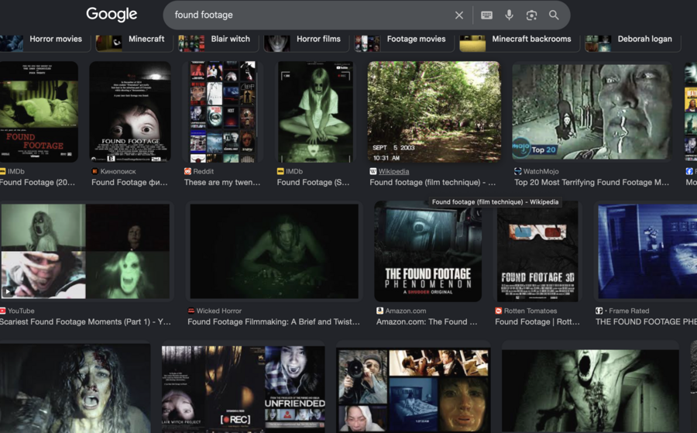Open The Found Footage Phenomenon poster
Viewport: 697px width, 433px height.
pos(428,251)
